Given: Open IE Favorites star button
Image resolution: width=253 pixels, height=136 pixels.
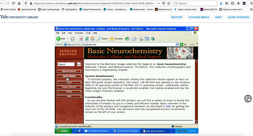Looking at the screenshot, I should (x=116, y=39).
